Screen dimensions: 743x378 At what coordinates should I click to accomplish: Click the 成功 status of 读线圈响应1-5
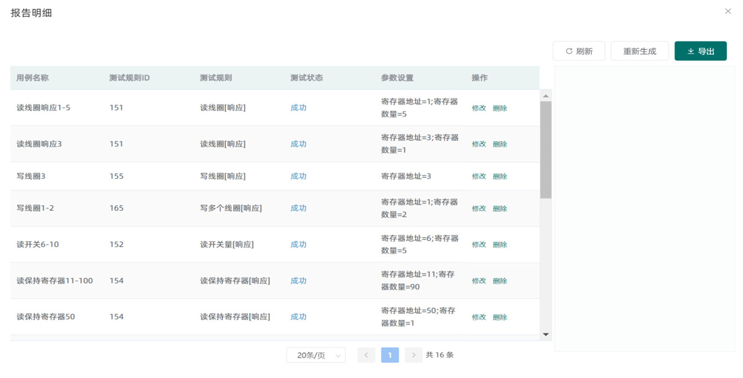click(298, 108)
